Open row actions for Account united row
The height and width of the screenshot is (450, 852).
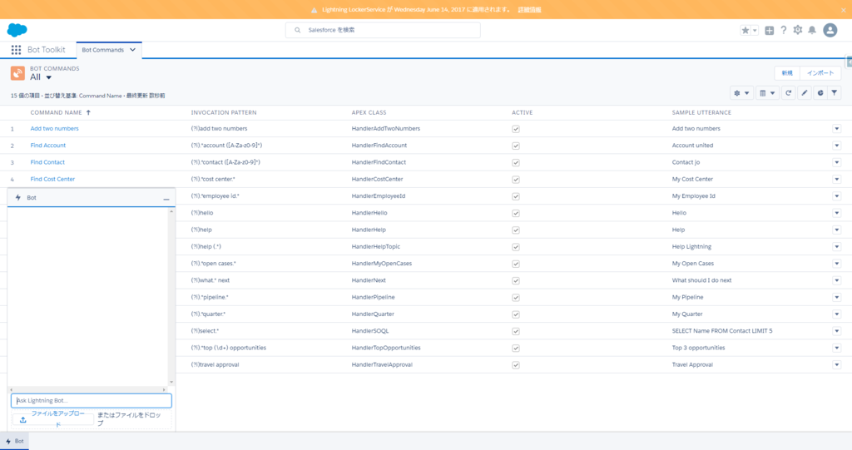(837, 146)
